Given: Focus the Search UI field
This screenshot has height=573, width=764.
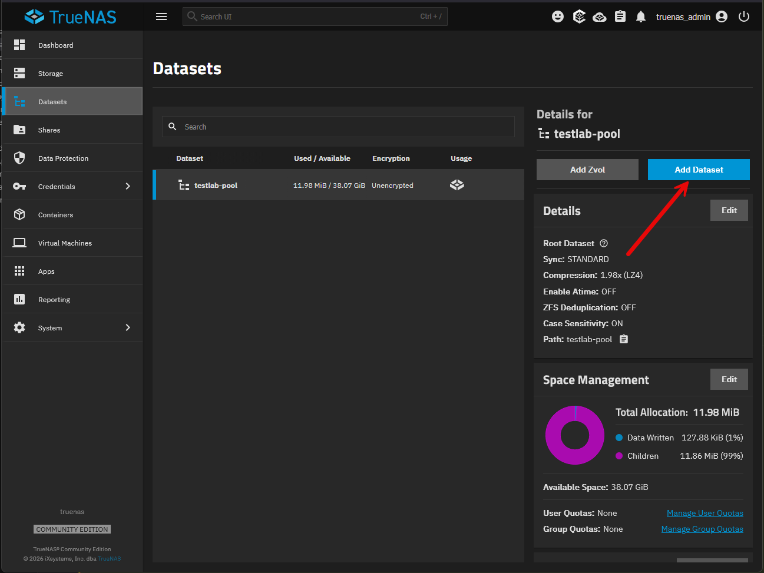Looking at the screenshot, I should coord(315,16).
